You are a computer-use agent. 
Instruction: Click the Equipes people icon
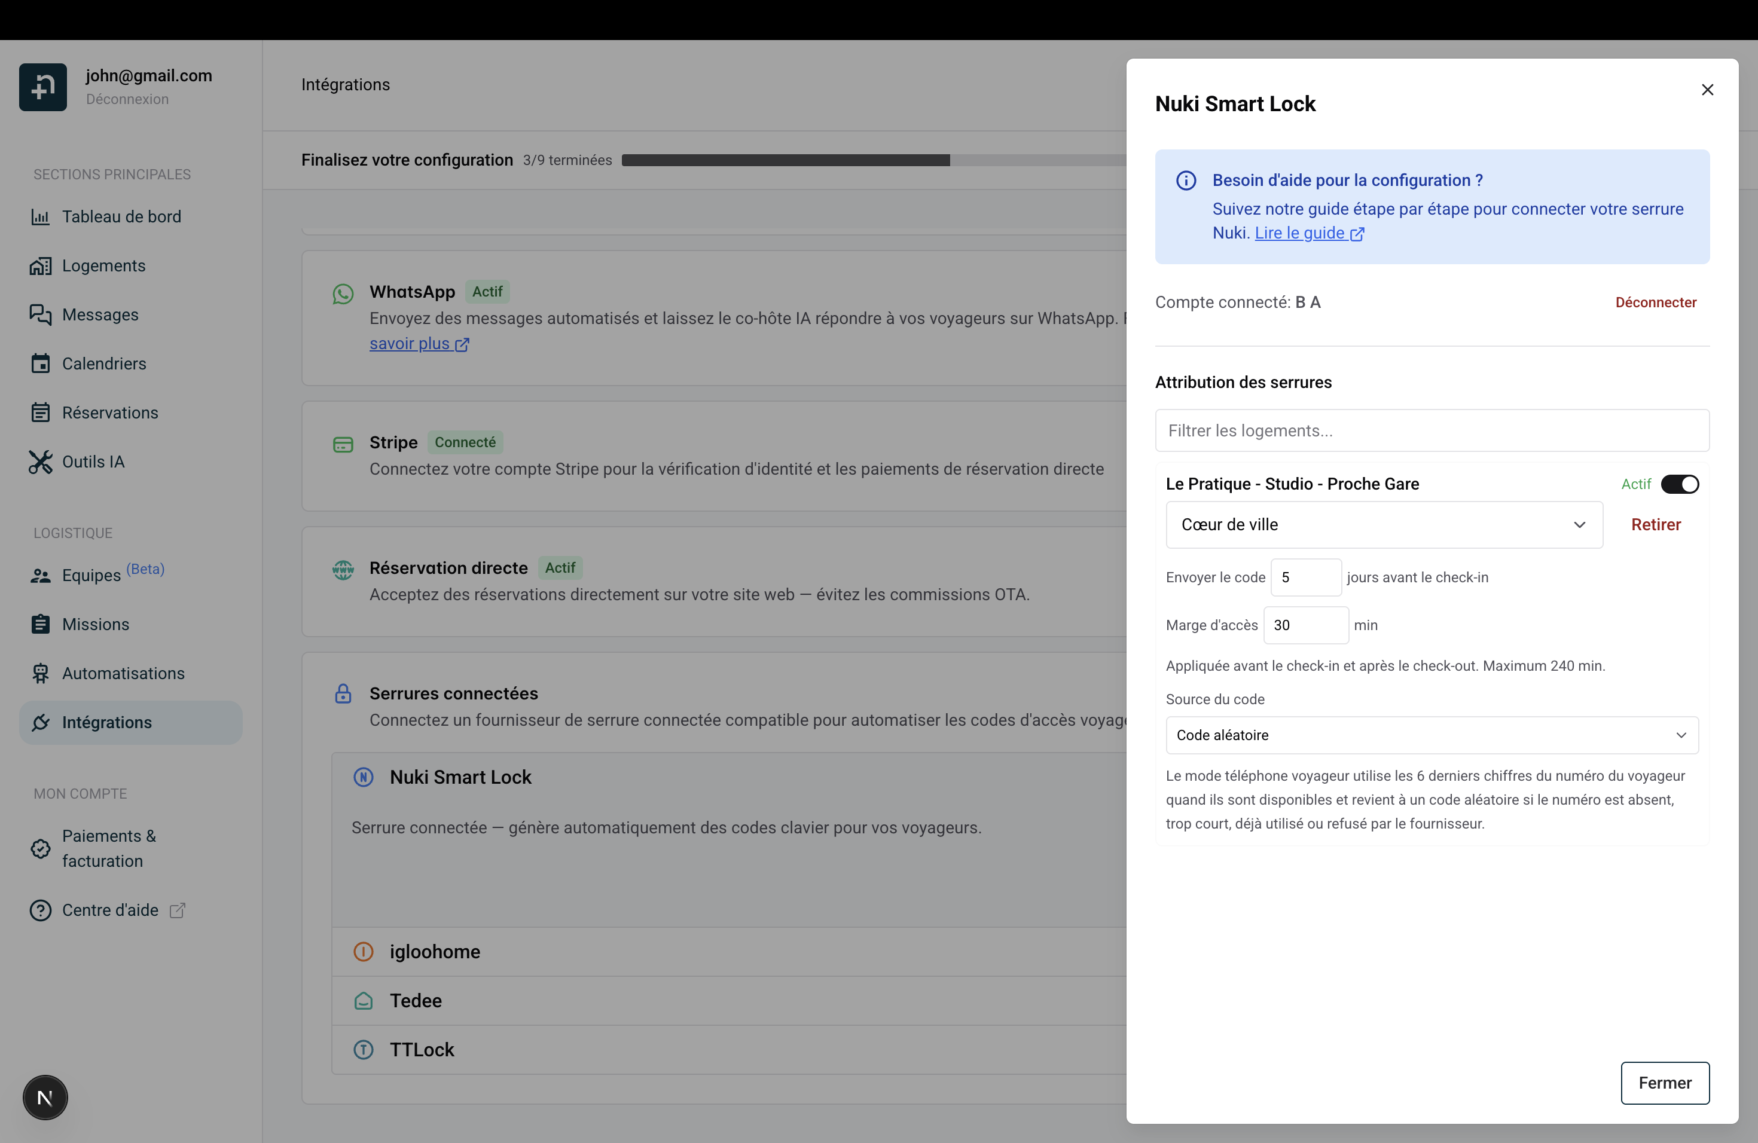coord(40,576)
